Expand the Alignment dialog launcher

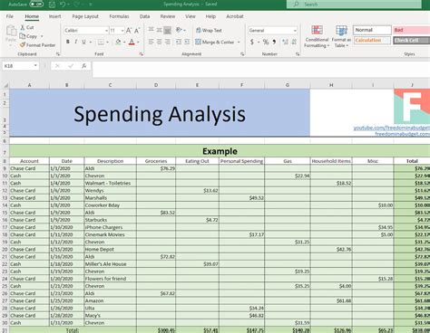242,54
